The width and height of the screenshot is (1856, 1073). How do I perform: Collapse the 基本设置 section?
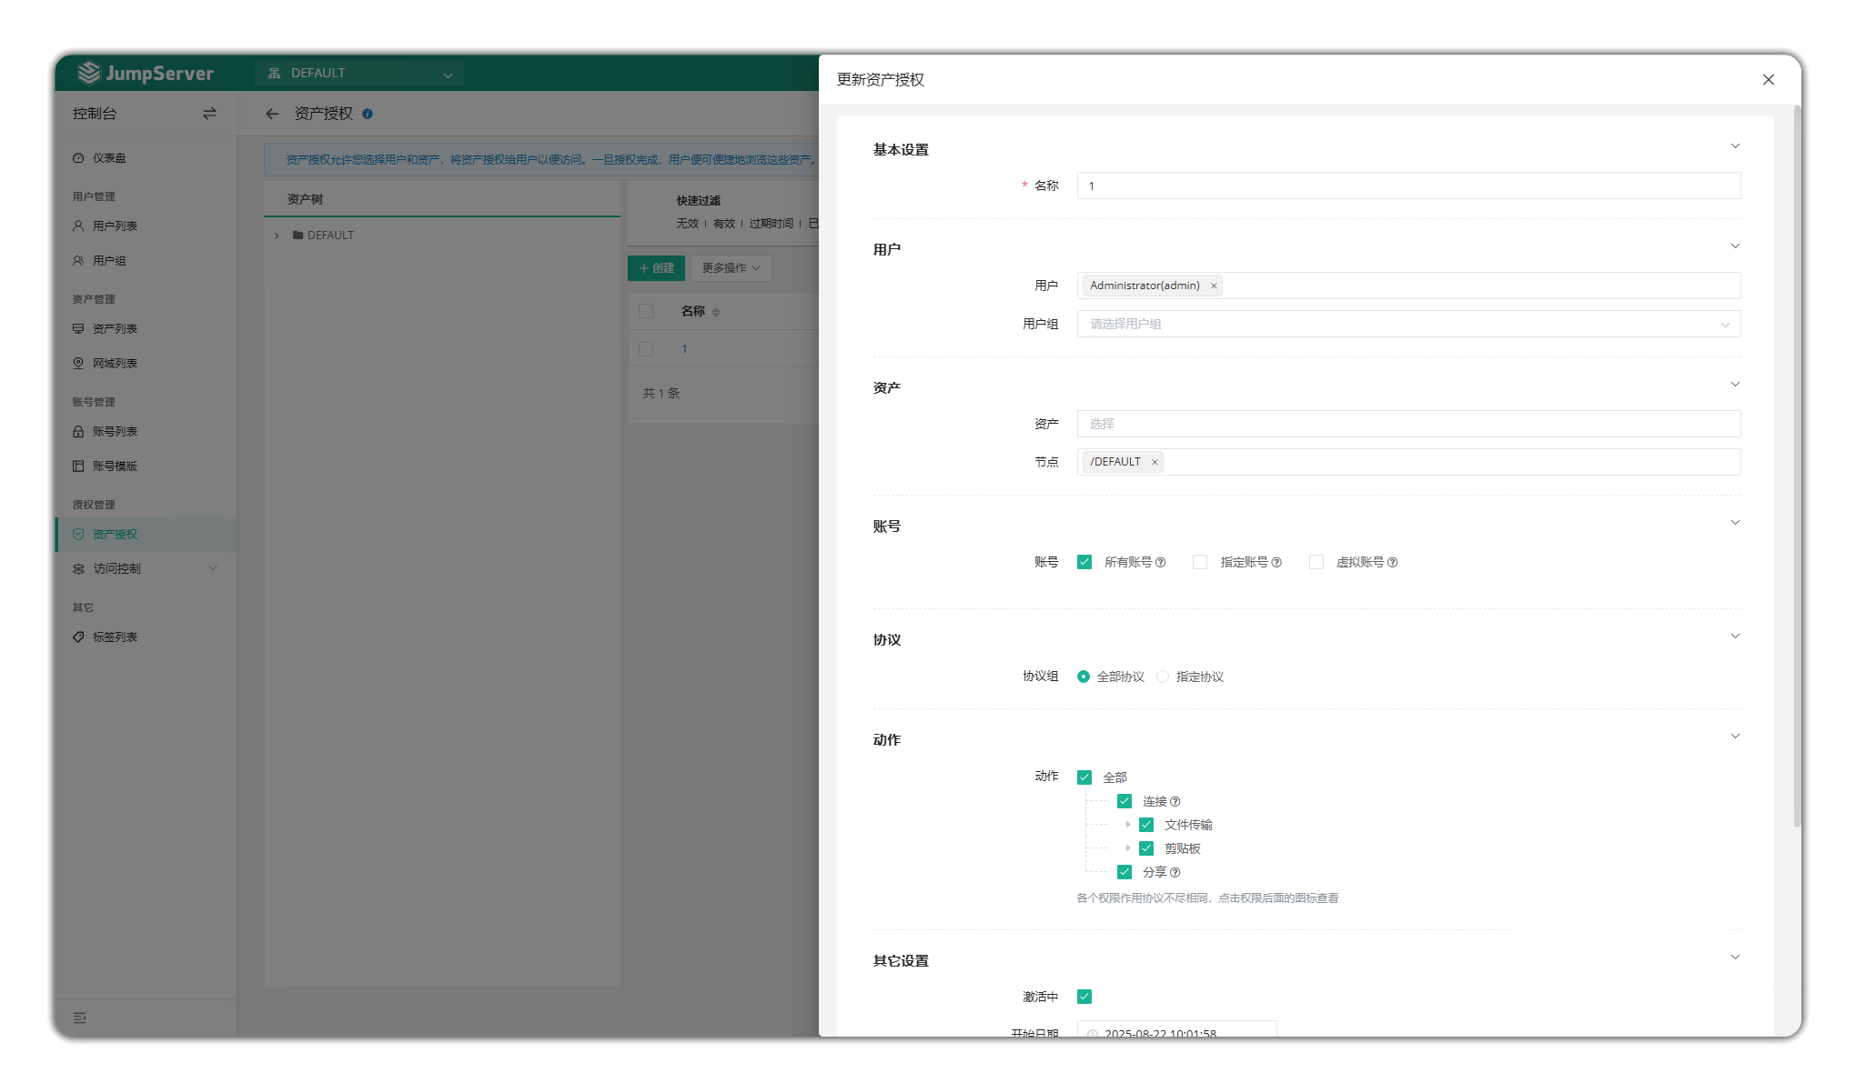(1735, 146)
